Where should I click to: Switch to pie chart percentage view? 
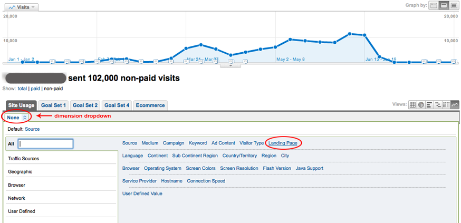421,104
